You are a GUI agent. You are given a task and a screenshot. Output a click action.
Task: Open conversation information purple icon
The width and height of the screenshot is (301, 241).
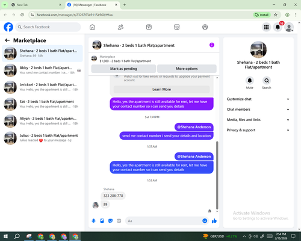click(x=212, y=45)
